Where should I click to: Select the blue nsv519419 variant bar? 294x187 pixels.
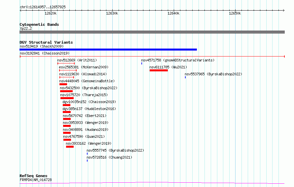coord(108,50)
